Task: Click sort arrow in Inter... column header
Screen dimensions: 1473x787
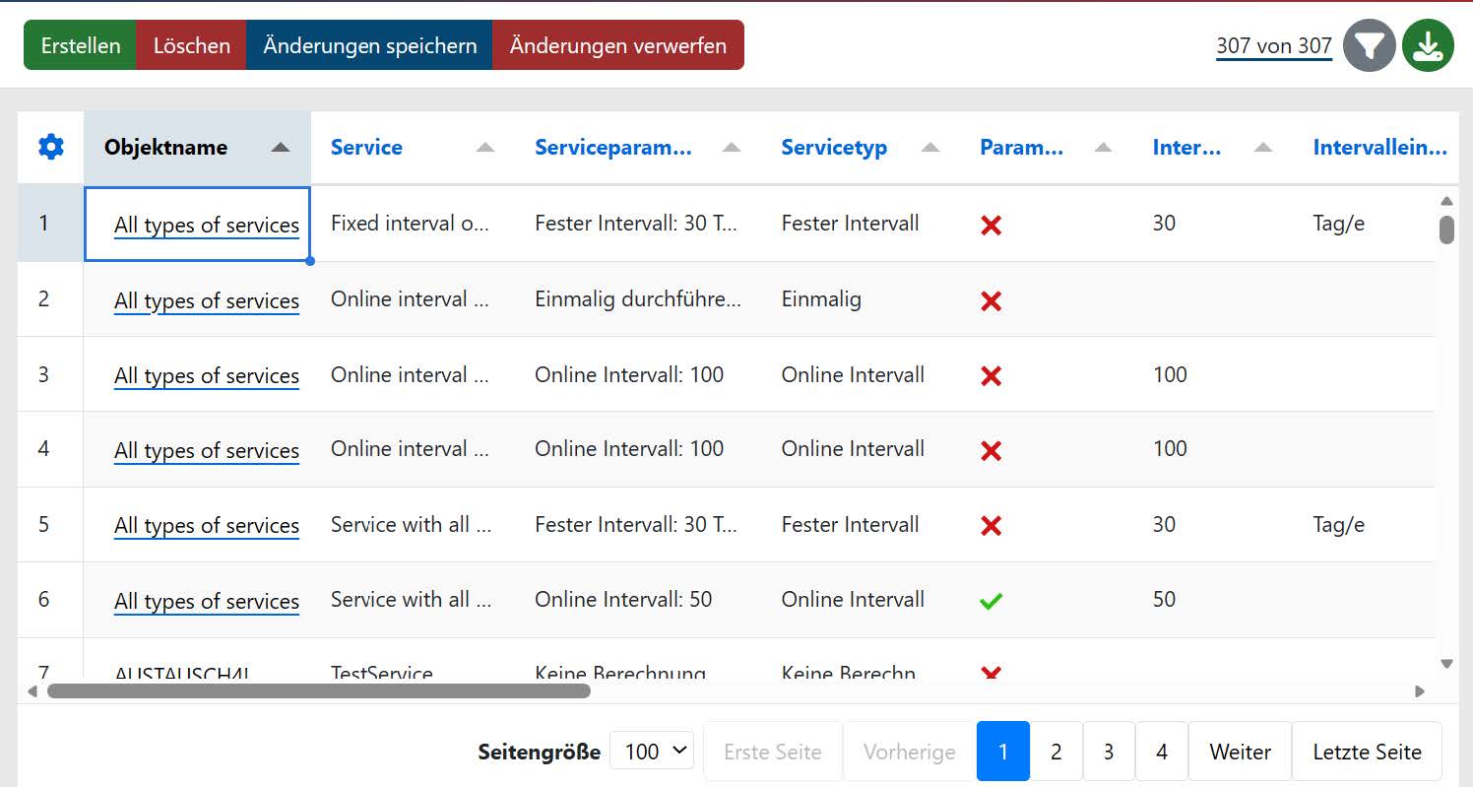Action: (x=1263, y=148)
